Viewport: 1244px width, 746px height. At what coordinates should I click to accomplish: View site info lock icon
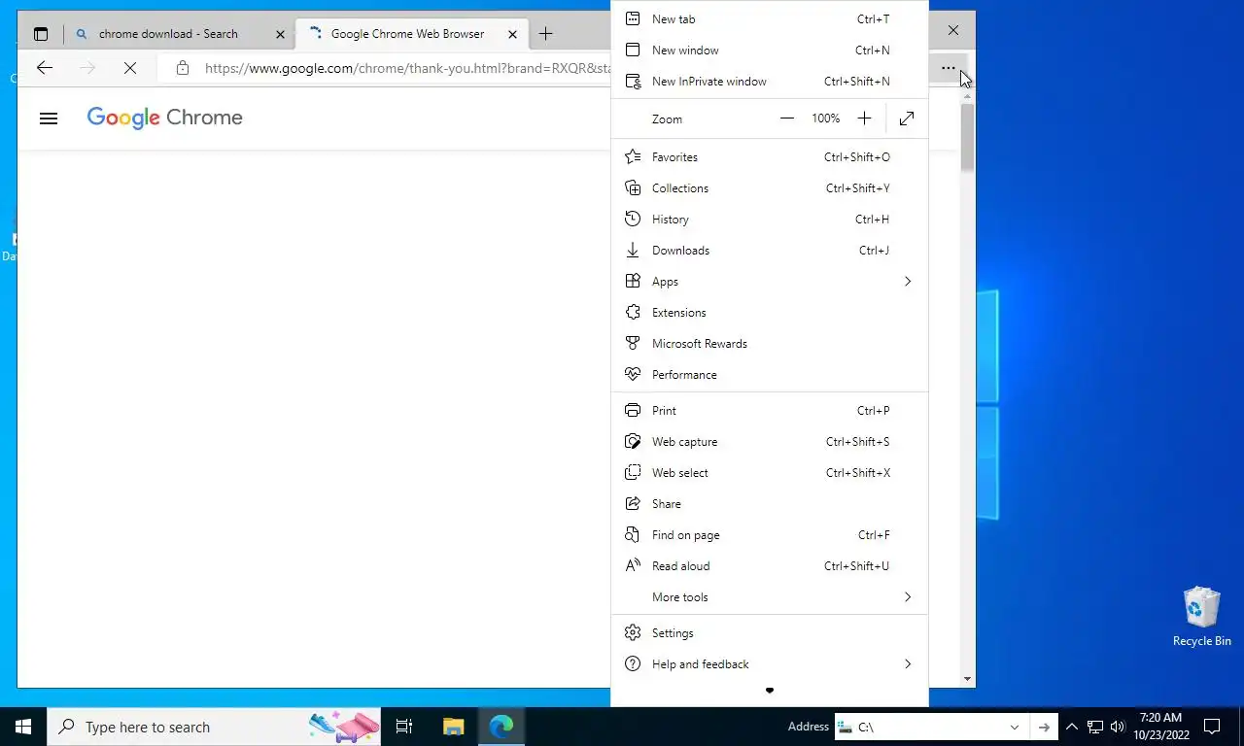click(x=182, y=68)
